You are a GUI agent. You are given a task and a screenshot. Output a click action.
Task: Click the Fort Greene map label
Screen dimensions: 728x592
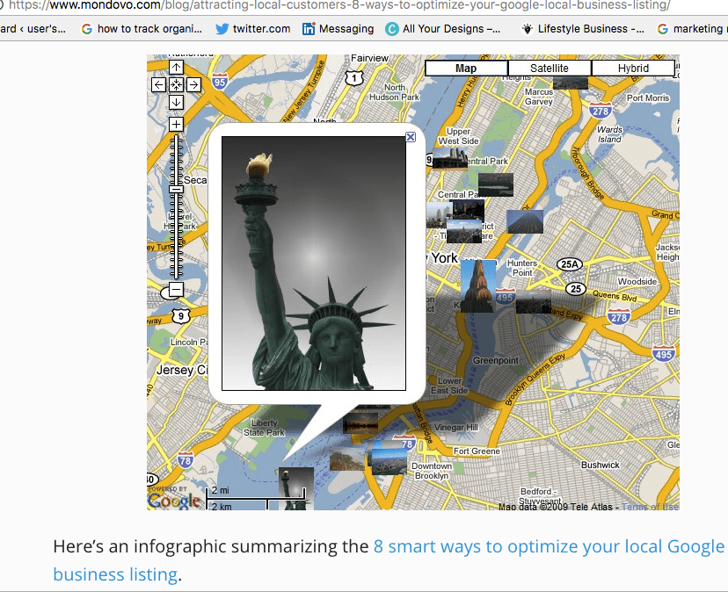477,451
